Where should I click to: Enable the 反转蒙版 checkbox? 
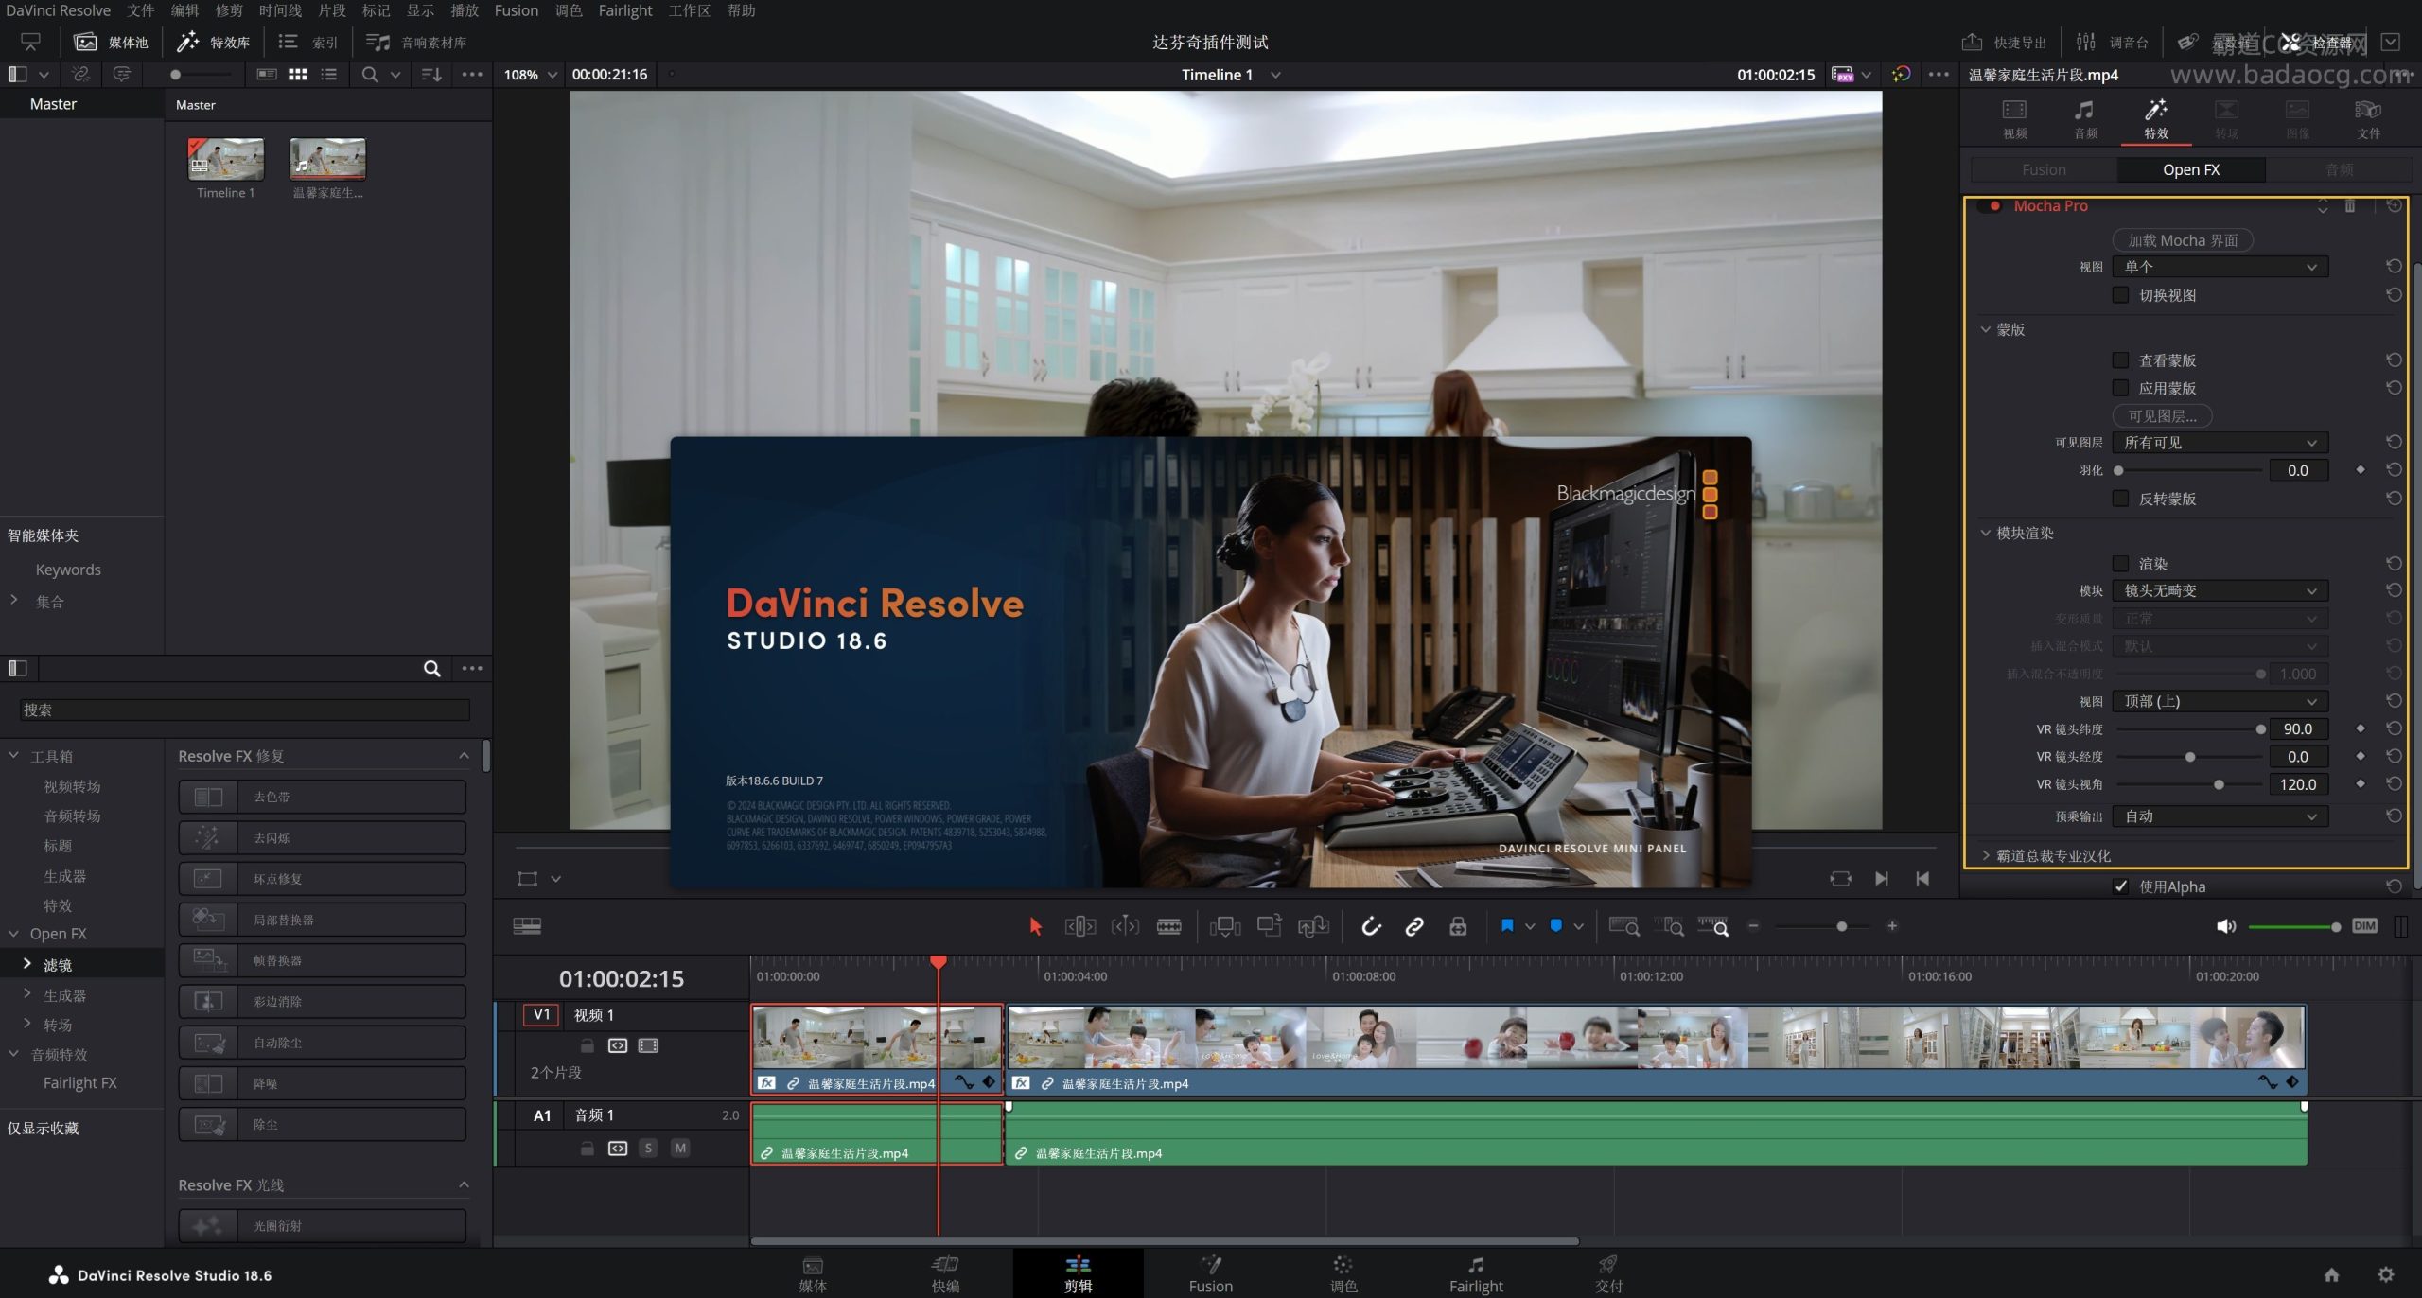coord(2120,499)
